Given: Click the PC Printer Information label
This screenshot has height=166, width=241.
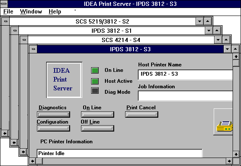Looking at the screenshot, I should pos(67,142).
